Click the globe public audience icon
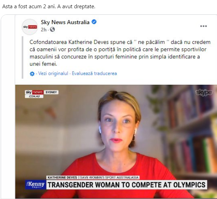This screenshot has height=199, width=217. coord(52,30)
